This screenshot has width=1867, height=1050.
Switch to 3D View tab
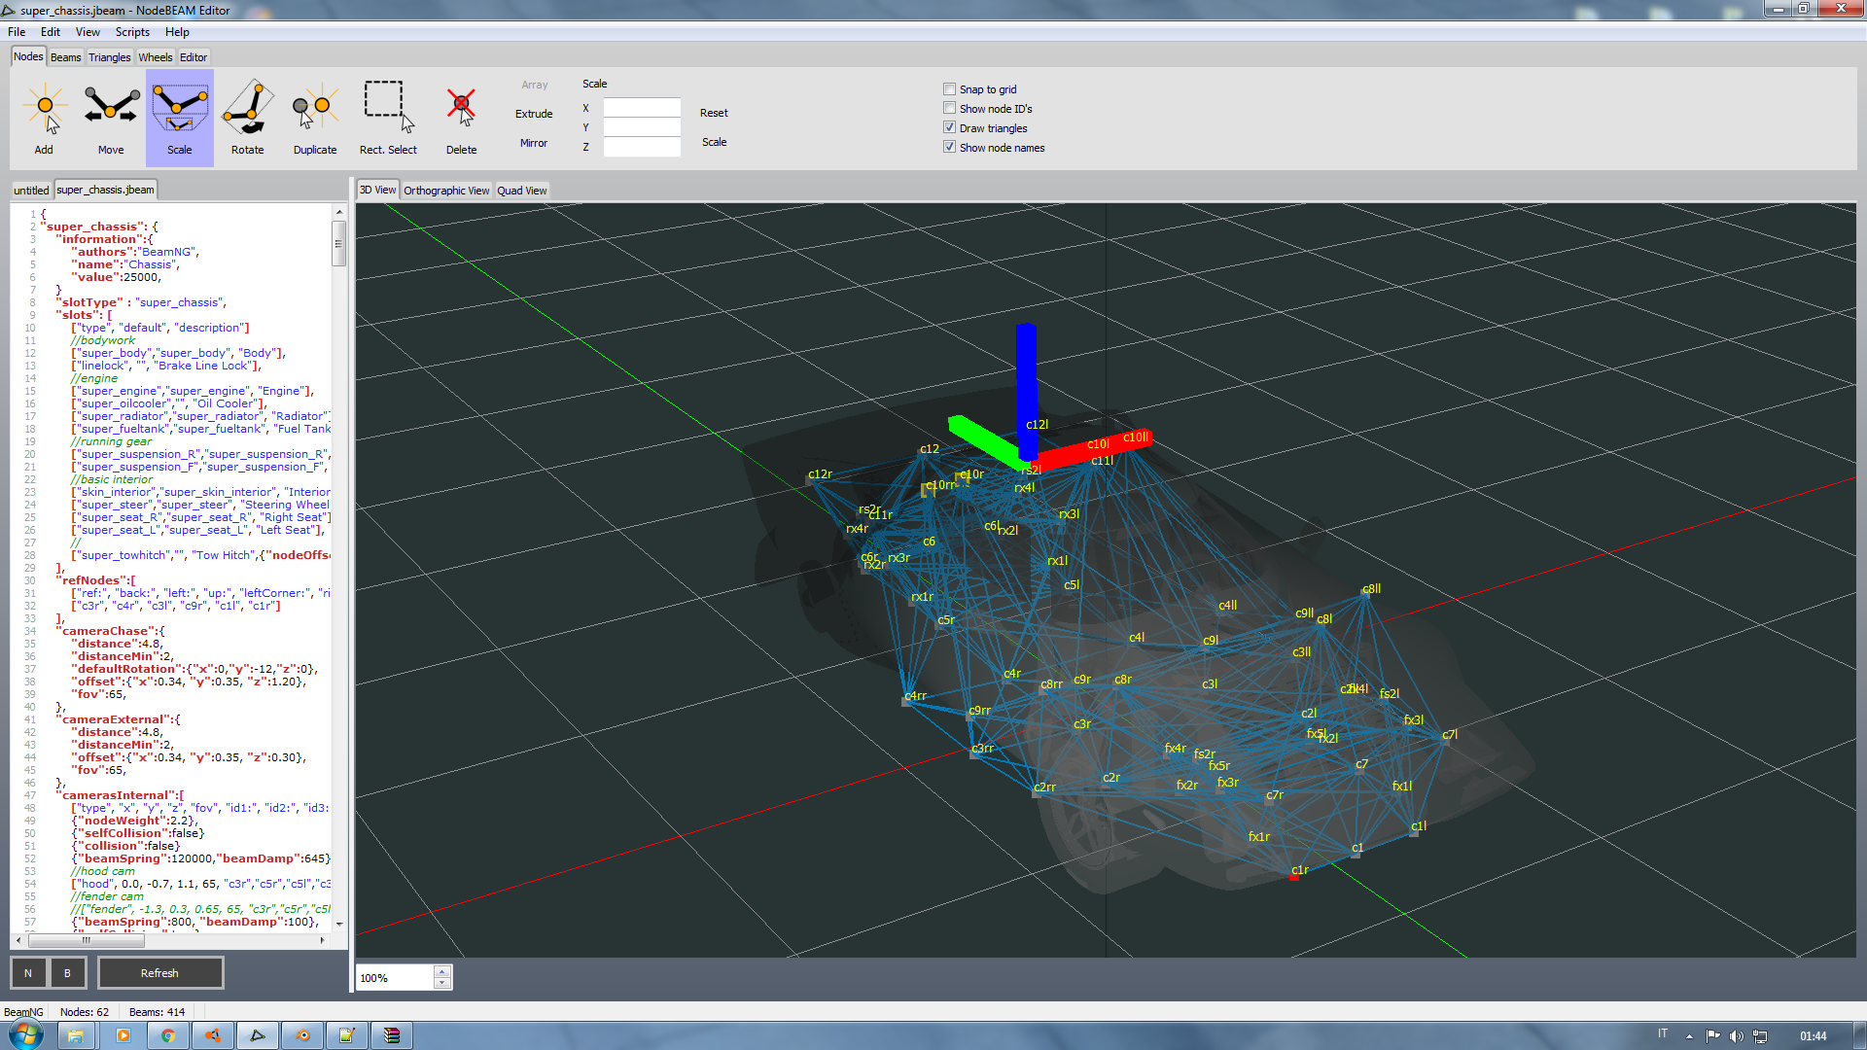377,190
